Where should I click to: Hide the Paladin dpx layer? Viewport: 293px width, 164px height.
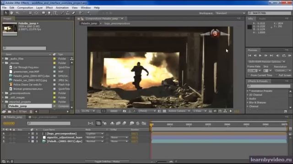point(4,141)
